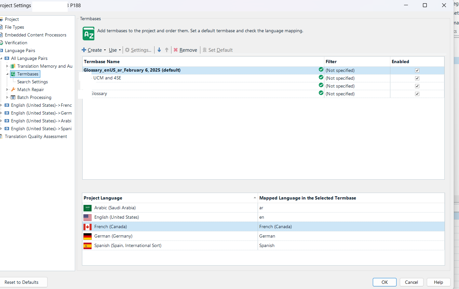Screen dimensions: 459x289
Task: Click the Termbase Name column header
Action: (203, 62)
